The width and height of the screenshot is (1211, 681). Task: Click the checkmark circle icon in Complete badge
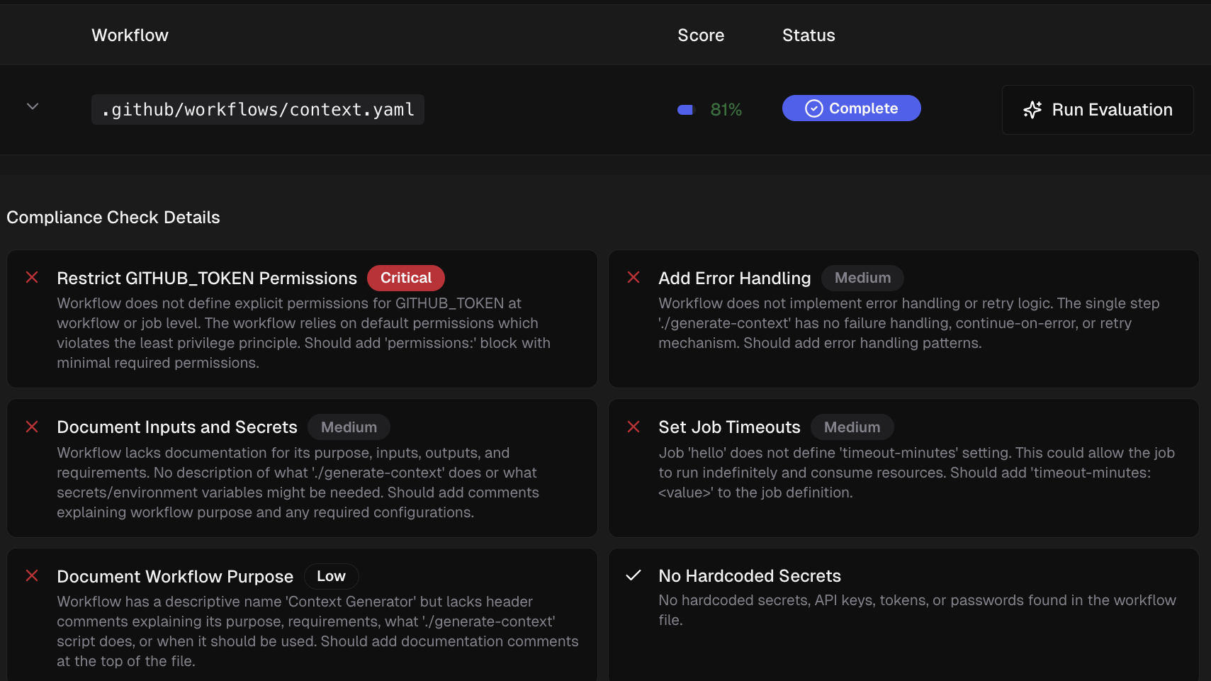(x=814, y=108)
